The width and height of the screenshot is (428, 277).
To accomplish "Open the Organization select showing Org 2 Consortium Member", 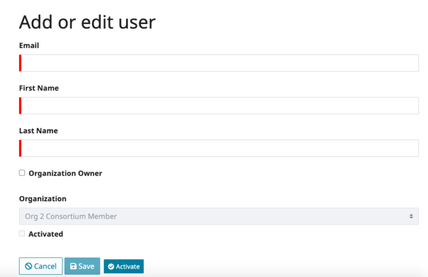I will pos(212,216).
